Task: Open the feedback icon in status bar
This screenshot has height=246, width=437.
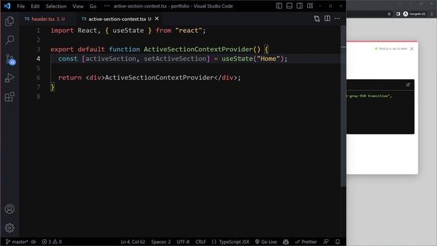Action: click(x=326, y=242)
